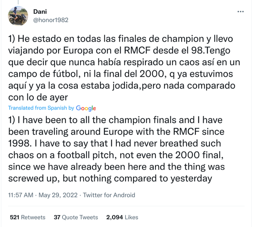The width and height of the screenshot is (253, 227).
Task: Click the Google logo in translation credit
Action: 86,108
